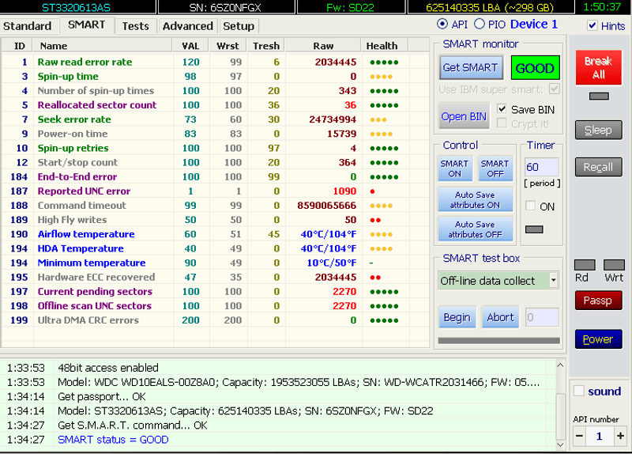
Task: Switch to the Tests tab
Action: (x=135, y=26)
